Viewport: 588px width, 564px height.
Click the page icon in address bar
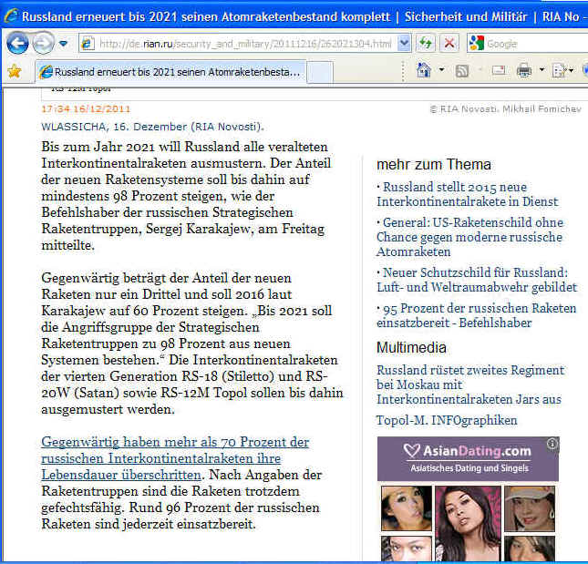(x=88, y=44)
